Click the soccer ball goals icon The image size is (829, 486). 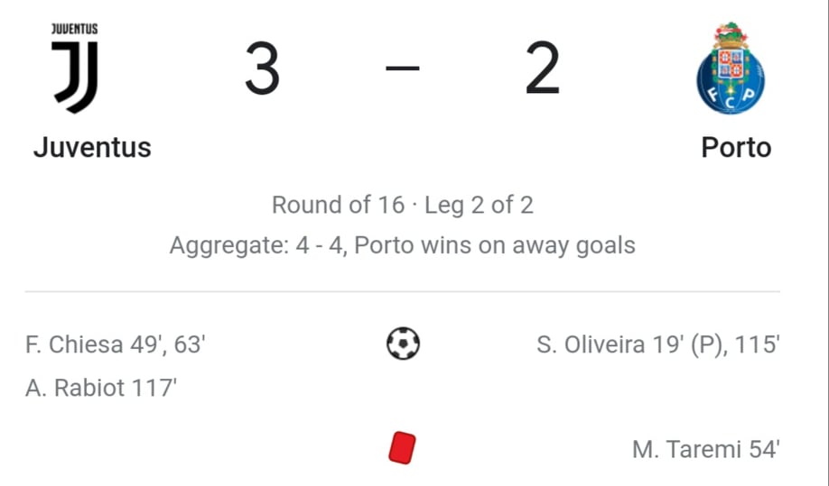403,344
